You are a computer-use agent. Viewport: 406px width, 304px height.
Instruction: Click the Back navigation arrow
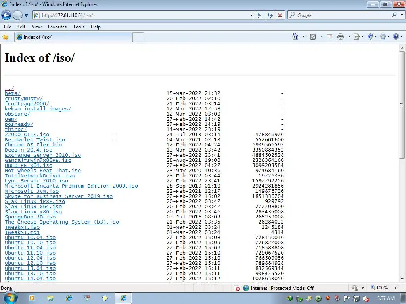6,15
